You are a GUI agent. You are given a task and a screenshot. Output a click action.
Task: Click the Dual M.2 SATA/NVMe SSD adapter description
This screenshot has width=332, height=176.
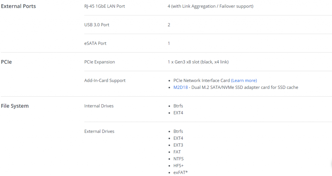[x=245, y=87]
